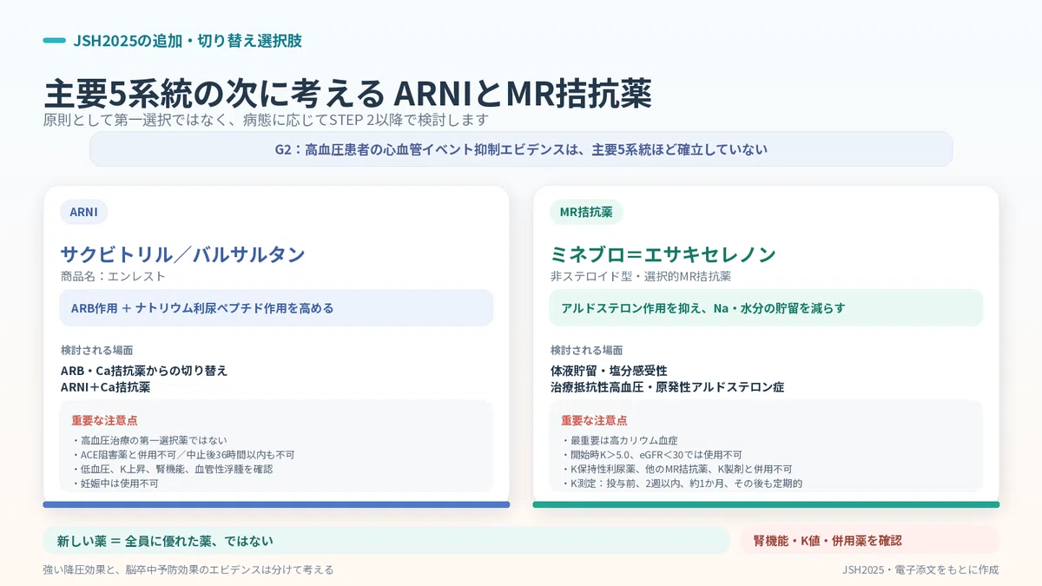1042x586 pixels.
Task: Click box ARB作用 ＋ ナトリウム利尿ペプチド作用を高める
Action: pos(277,308)
